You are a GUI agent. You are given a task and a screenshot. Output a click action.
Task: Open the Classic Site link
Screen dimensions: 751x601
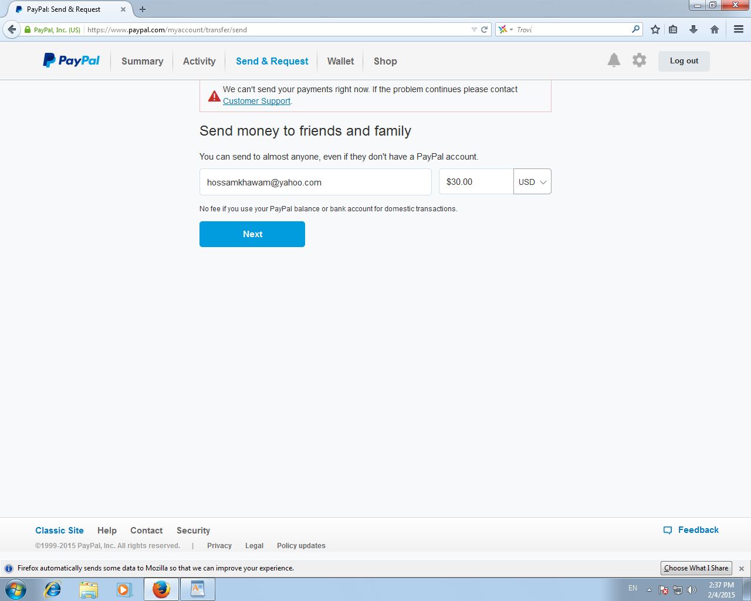pyautogui.click(x=59, y=531)
